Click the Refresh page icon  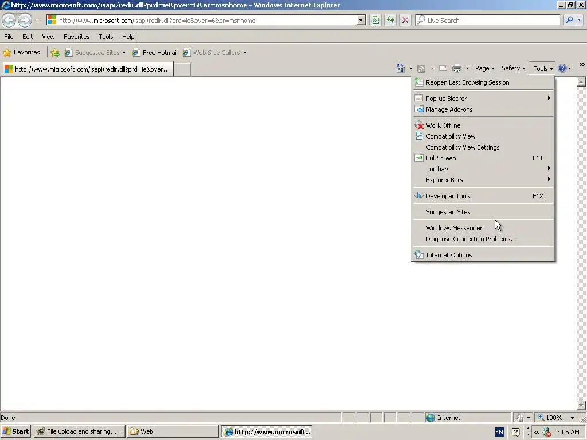pyautogui.click(x=390, y=20)
